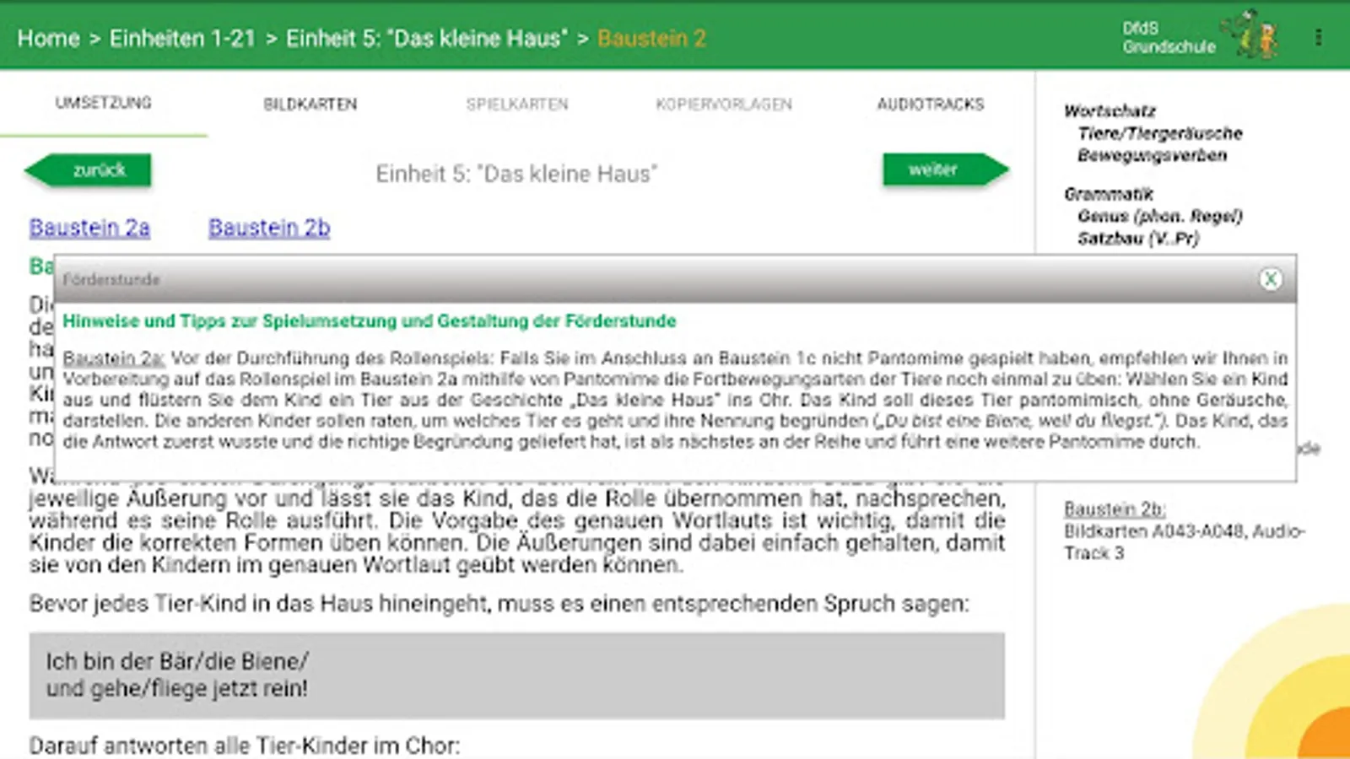Open breadcrumb Einheit 5: "Das kleine Haus"
The image size is (1350, 759).
[427, 39]
